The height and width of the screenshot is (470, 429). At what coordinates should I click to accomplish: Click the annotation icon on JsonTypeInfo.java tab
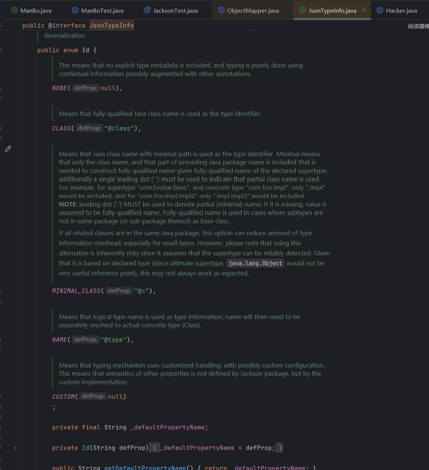pyautogui.click(x=303, y=10)
